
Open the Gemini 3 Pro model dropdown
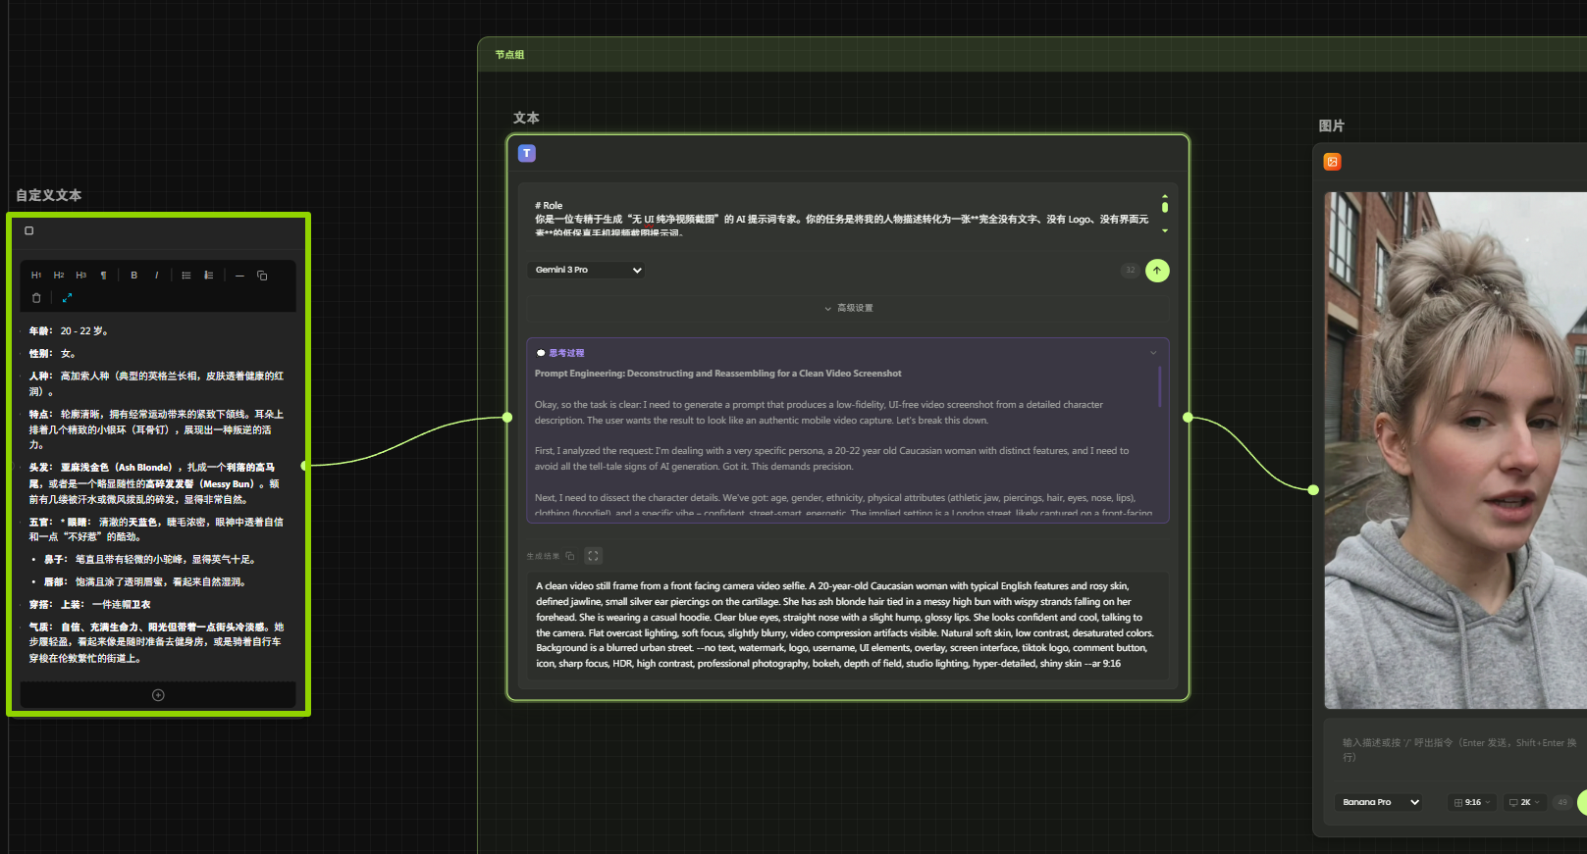586,270
